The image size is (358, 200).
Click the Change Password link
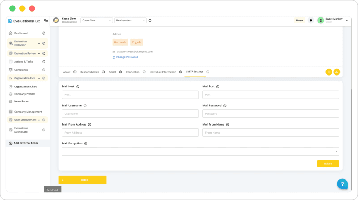point(127,57)
